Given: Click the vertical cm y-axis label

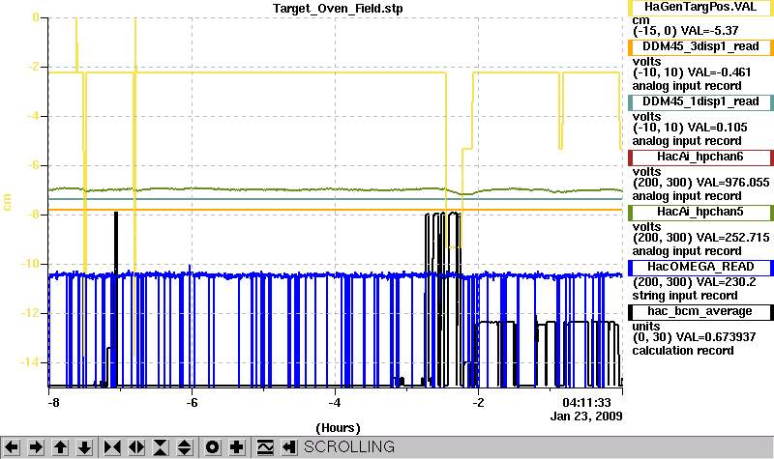Looking at the screenshot, I should click(7, 202).
